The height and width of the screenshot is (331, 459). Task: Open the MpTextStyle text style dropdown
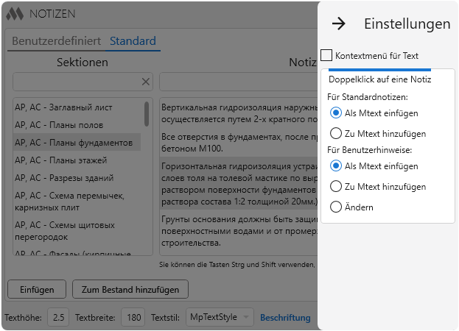coord(220,318)
